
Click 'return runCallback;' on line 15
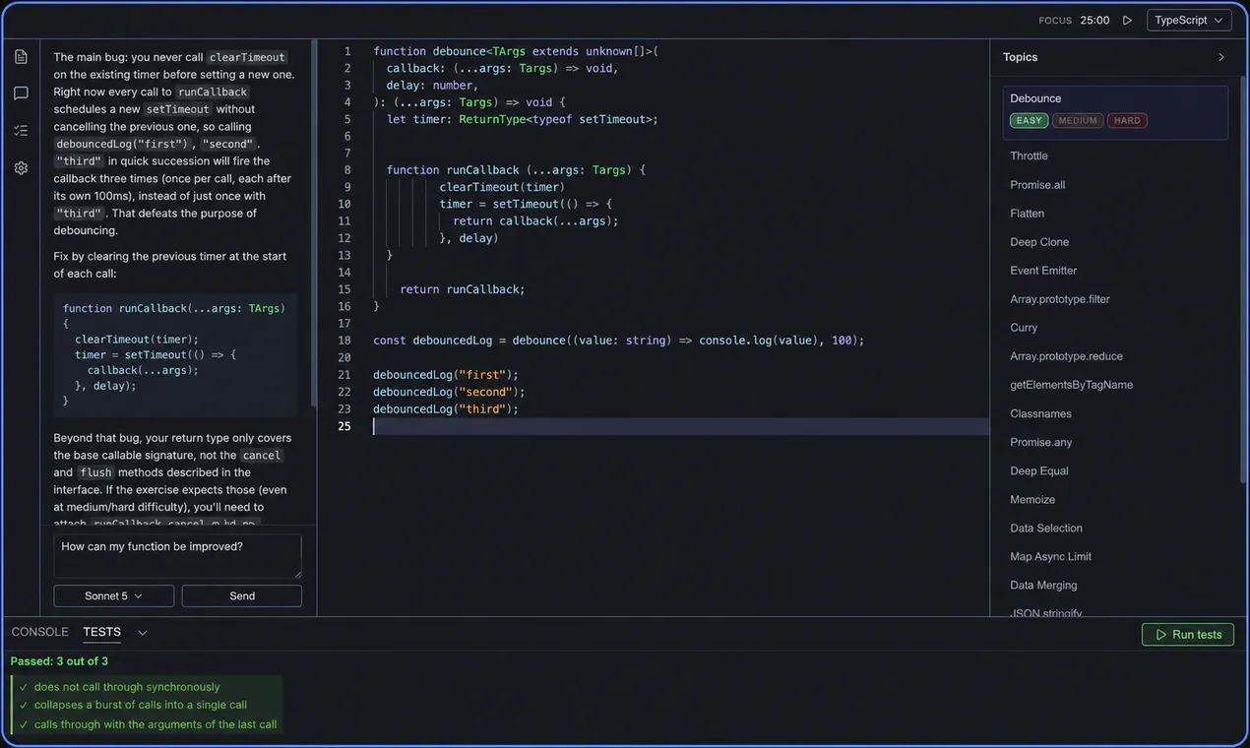click(x=463, y=289)
